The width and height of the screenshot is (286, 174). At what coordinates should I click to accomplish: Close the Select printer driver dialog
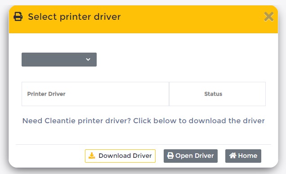coord(268,17)
